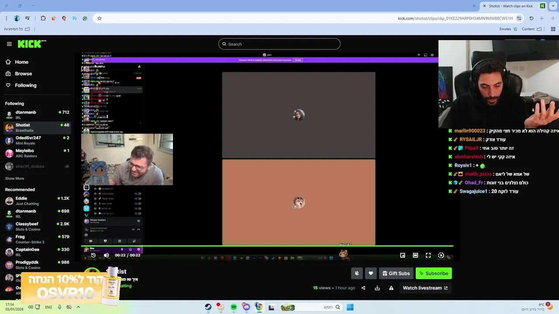Click the green Grammarly extension icon
The image size is (559, 314).
click(85, 18)
